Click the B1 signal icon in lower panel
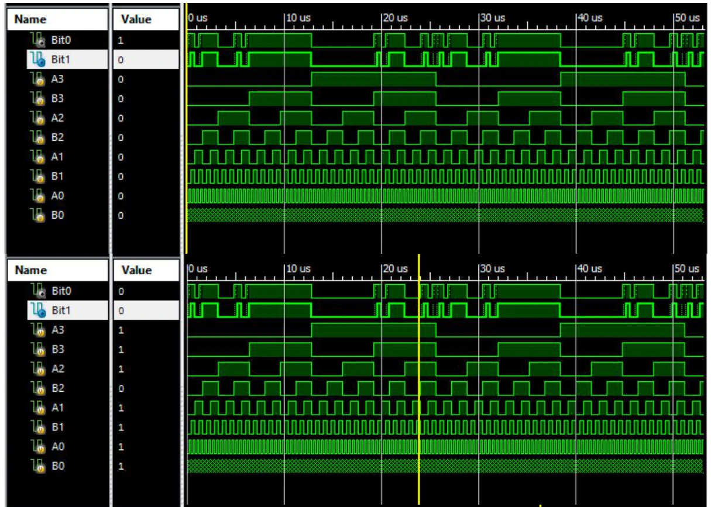 click(37, 427)
